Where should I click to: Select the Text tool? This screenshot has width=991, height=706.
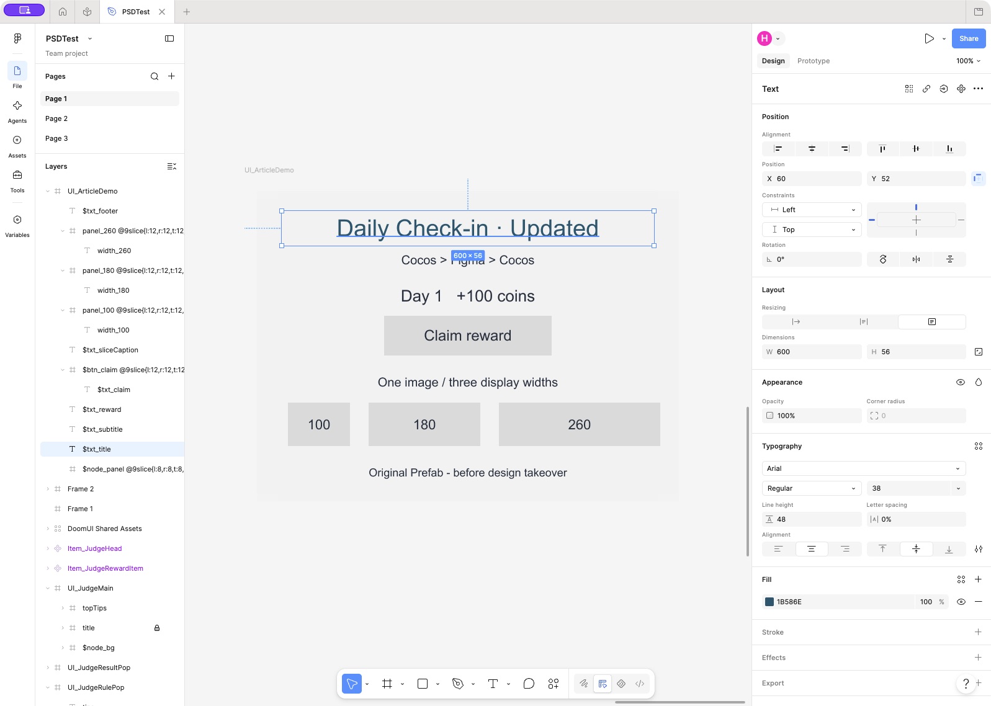[x=493, y=684]
